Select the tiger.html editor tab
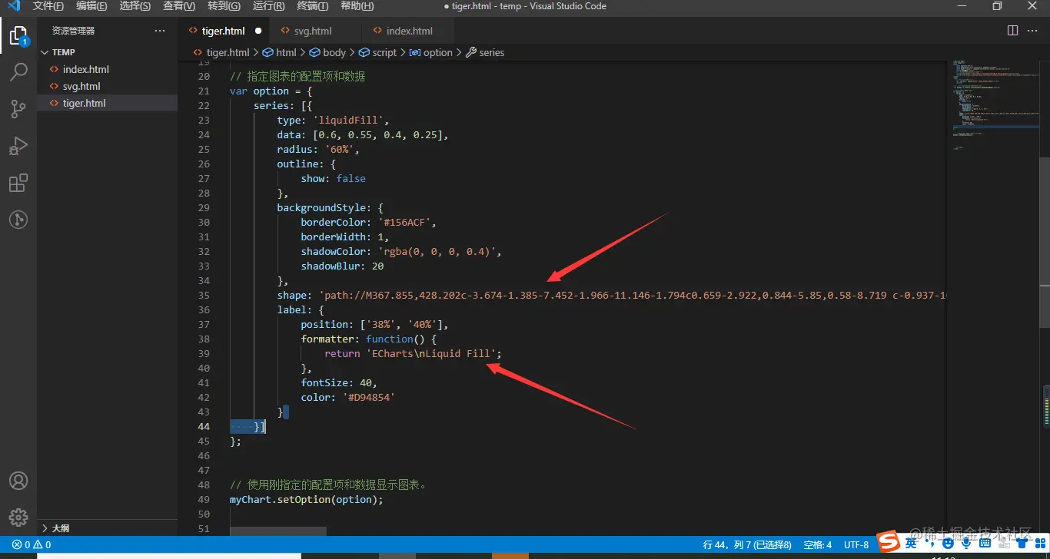1050x559 pixels. [x=224, y=31]
